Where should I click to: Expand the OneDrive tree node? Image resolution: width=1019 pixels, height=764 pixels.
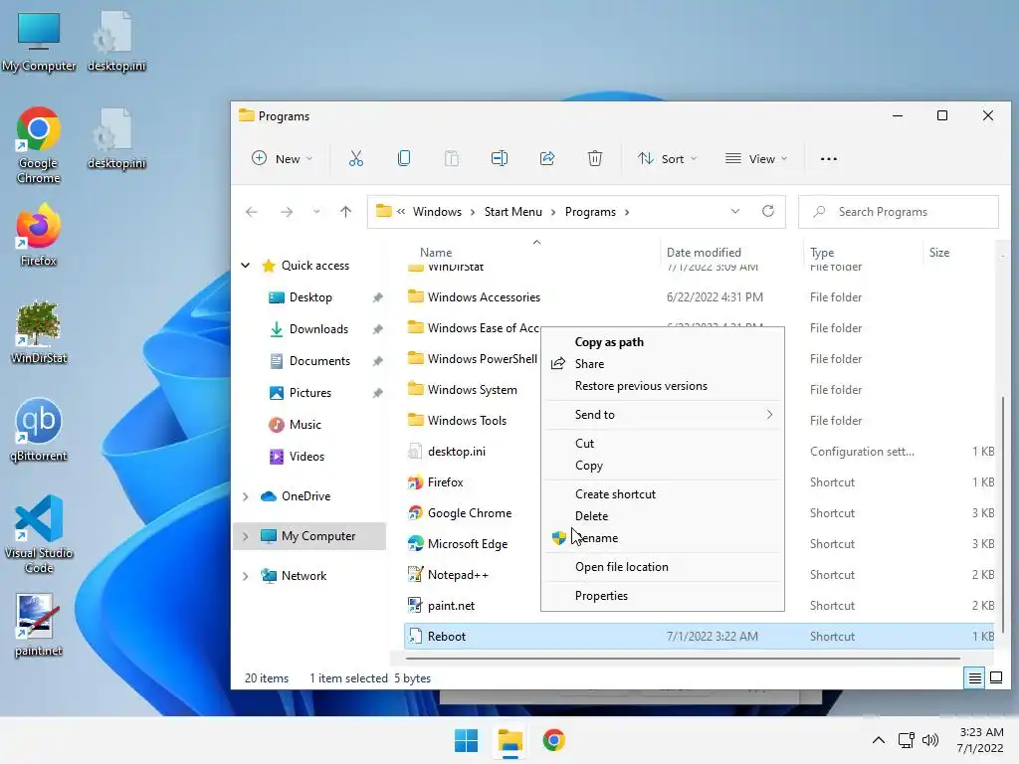coord(246,496)
